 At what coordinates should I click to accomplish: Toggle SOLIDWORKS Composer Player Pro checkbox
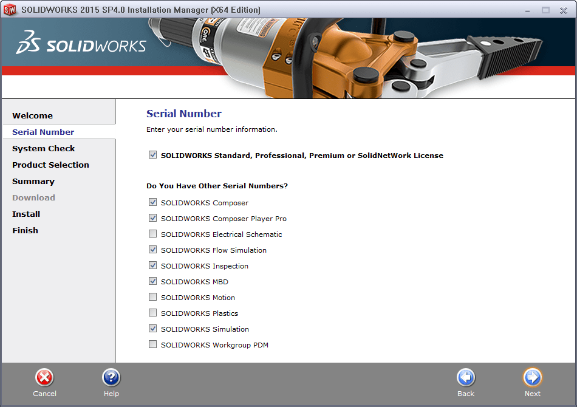click(x=152, y=218)
